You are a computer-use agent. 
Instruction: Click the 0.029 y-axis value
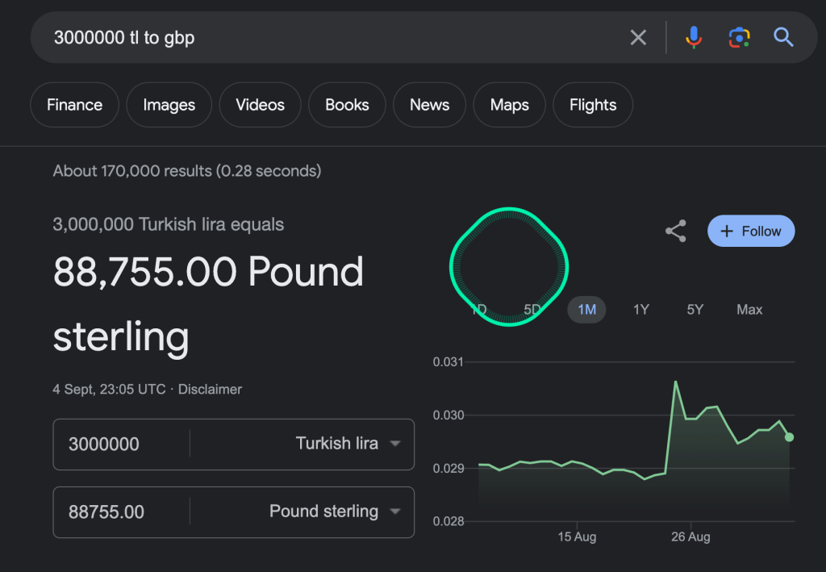pos(448,468)
